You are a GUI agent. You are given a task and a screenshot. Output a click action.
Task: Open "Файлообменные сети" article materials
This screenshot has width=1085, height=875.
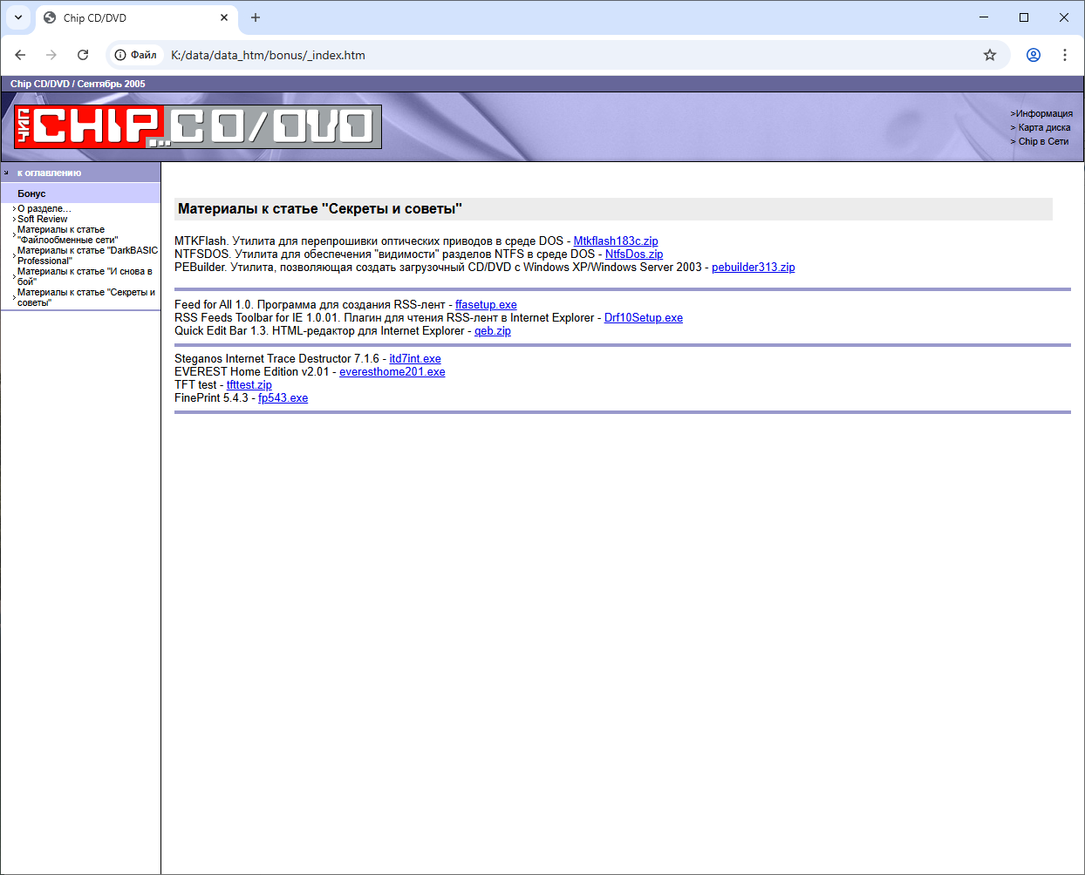pyautogui.click(x=67, y=234)
